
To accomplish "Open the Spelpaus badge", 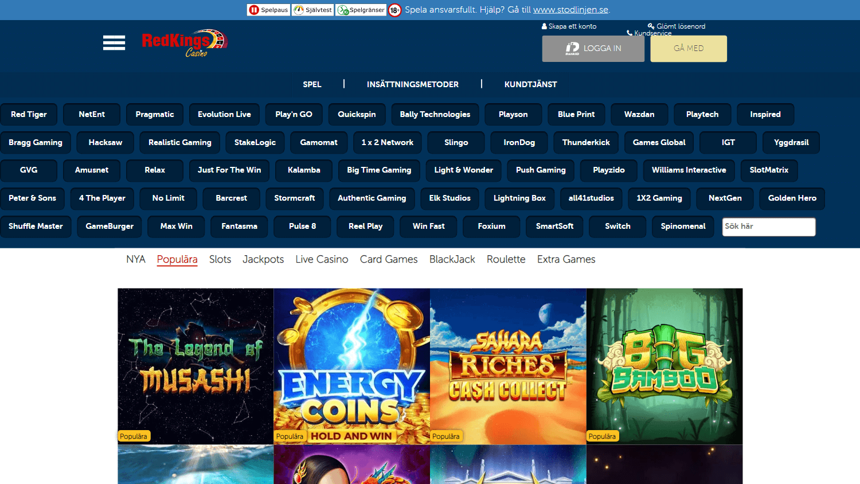I will [x=268, y=10].
